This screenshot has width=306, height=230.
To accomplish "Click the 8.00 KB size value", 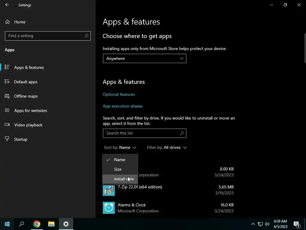I will [x=227, y=169].
